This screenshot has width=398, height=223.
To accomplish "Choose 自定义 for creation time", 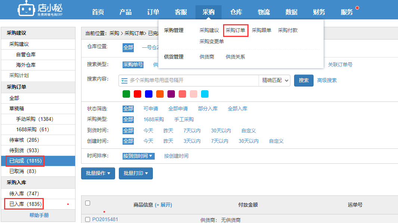I will pos(276,141).
